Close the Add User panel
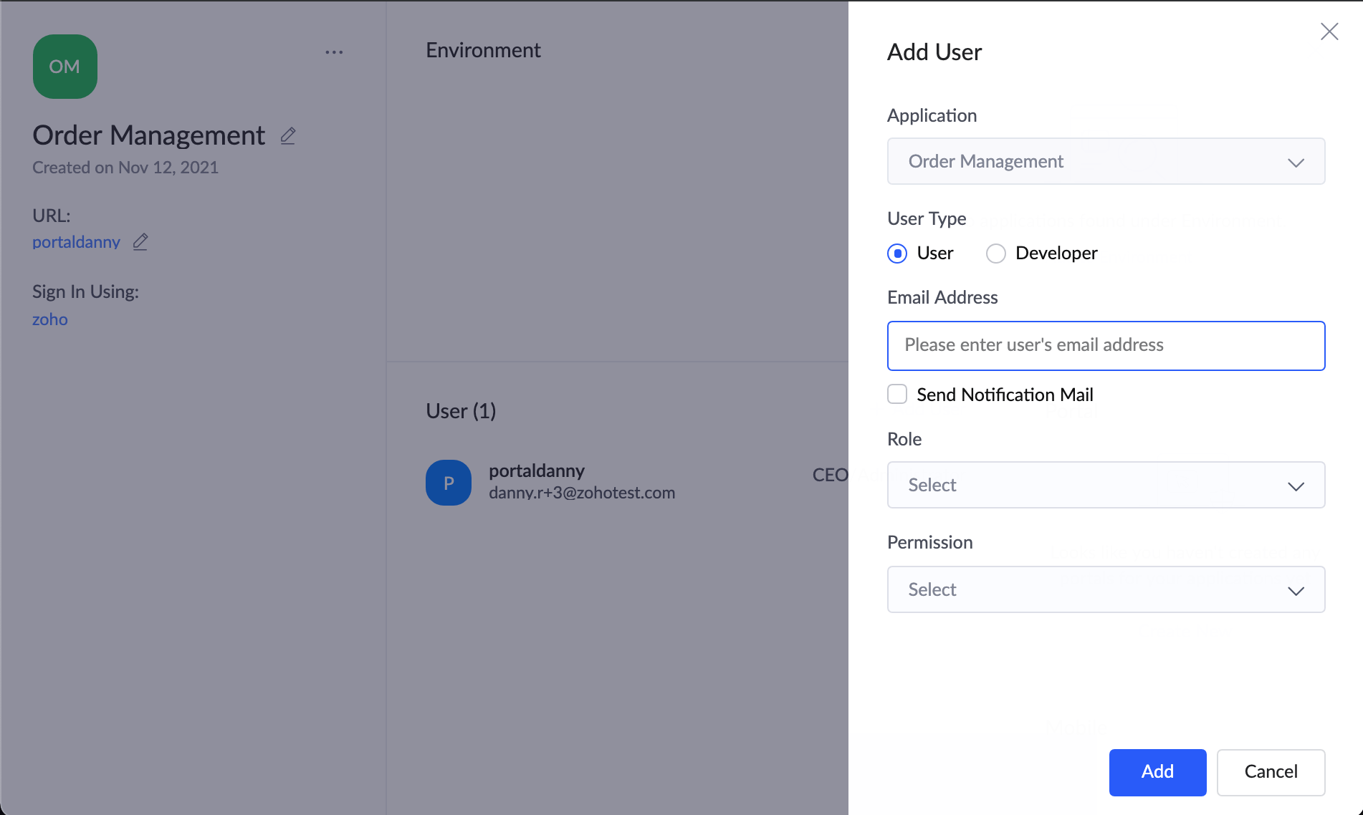Viewport: 1363px width, 815px height. click(x=1329, y=32)
